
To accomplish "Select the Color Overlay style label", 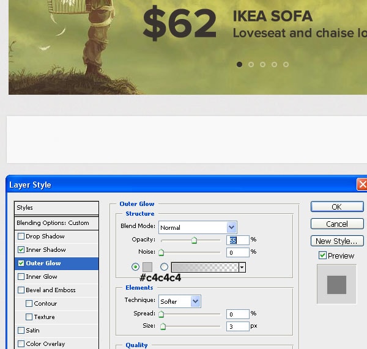I will tap(45, 344).
